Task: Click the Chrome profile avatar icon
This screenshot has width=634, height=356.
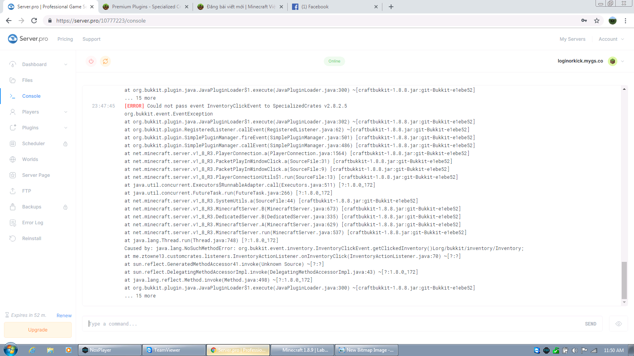Action: 613,21
